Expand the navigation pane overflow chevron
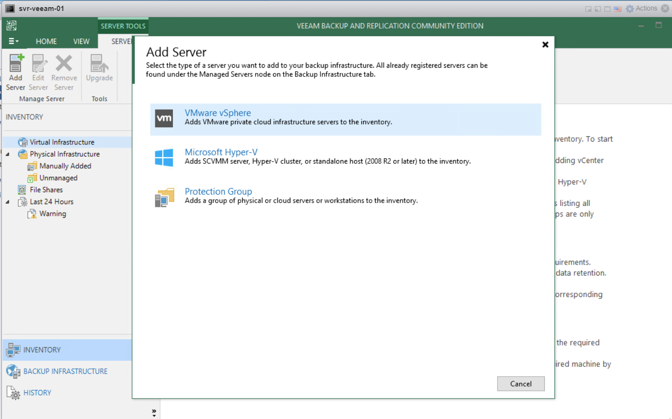 pyautogui.click(x=154, y=413)
